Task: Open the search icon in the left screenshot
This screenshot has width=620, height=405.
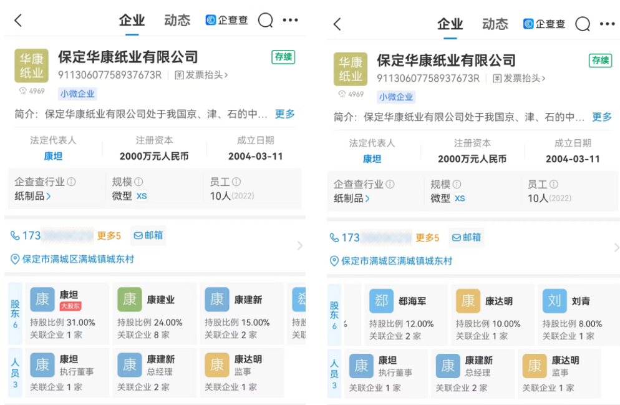Action: pos(265,20)
